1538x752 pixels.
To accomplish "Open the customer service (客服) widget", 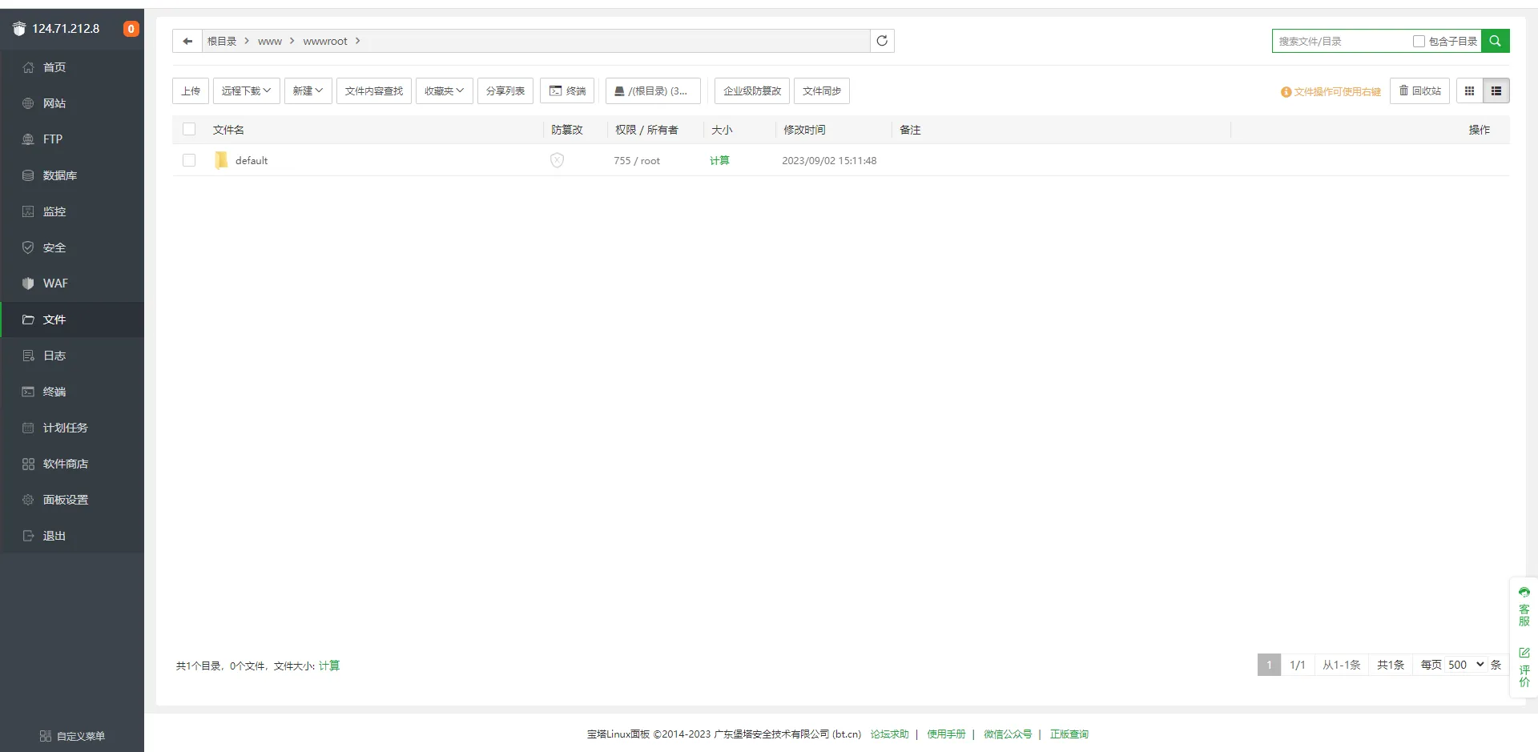I will 1524,606.
